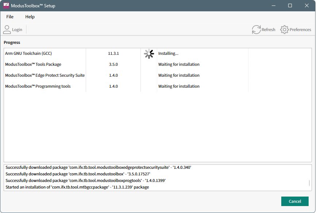The image size is (317, 213).
Task: Click the ModusToolbox app icon in title bar
Action: coord(6,6)
